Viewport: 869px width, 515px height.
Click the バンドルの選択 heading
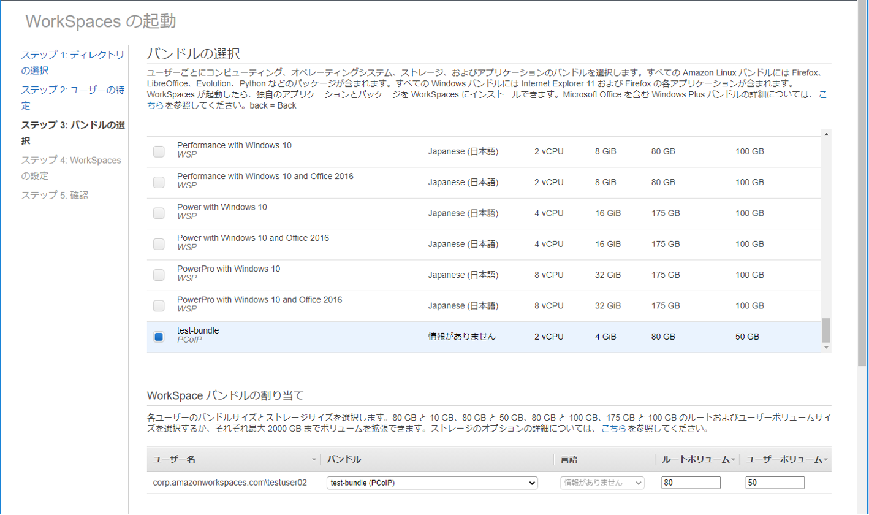point(194,53)
